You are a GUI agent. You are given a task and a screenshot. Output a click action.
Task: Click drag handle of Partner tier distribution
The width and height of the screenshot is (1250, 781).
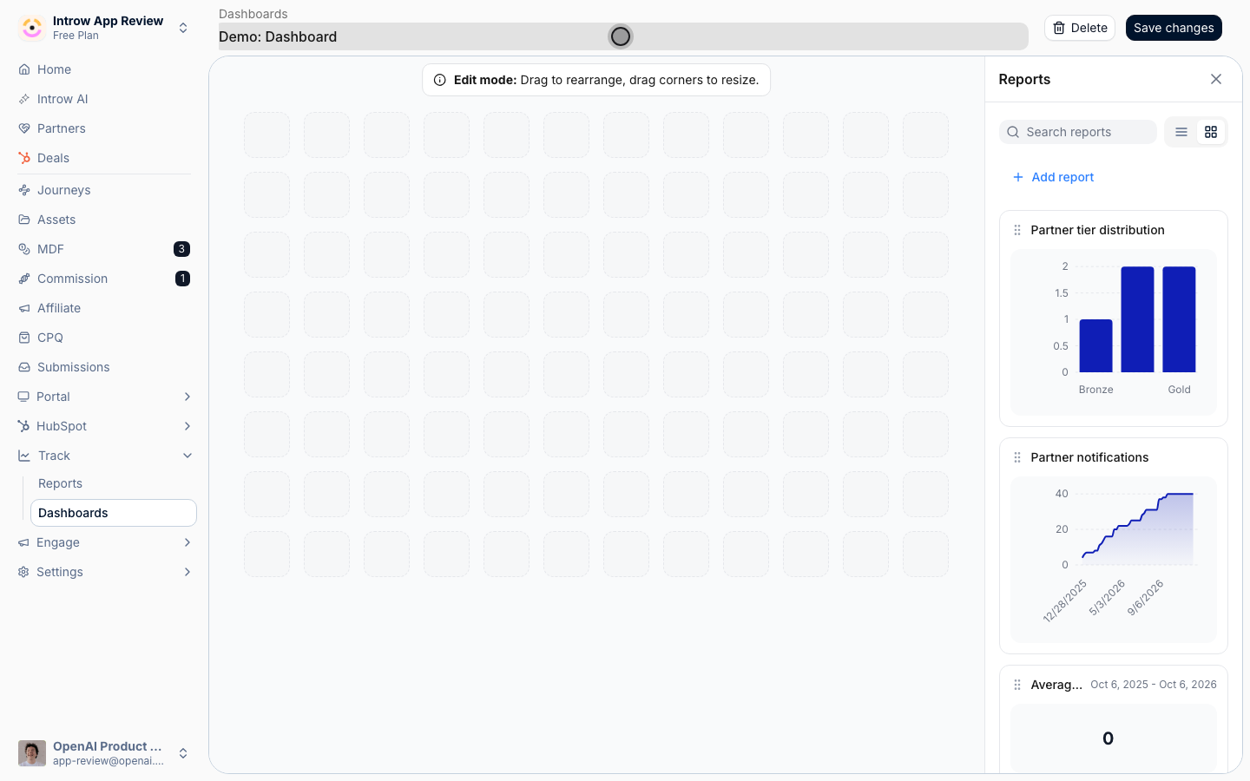pyautogui.click(x=1017, y=230)
